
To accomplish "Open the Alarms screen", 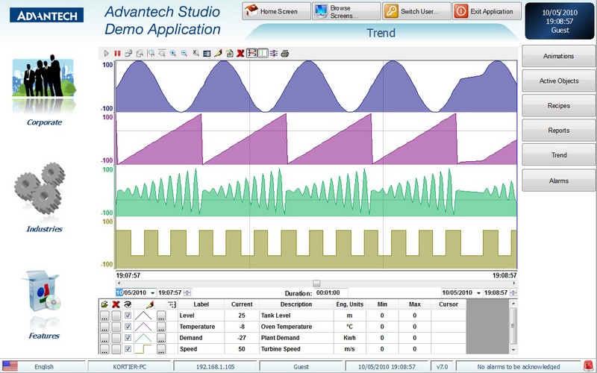I will click(558, 181).
